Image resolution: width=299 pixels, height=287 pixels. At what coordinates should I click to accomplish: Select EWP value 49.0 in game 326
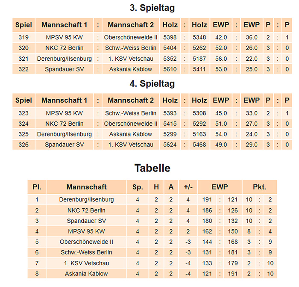click(221, 145)
